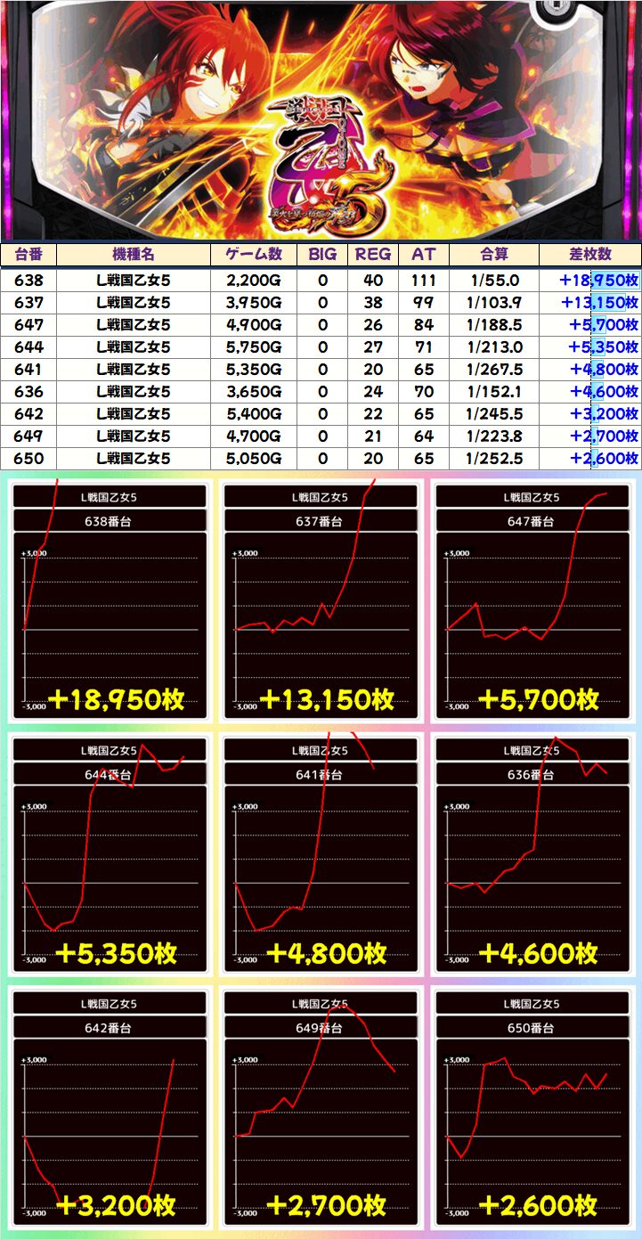This screenshot has width=642, height=1239.
Task: Click the +4,800枚 table cell in row 641
Action: pyautogui.click(x=590, y=369)
